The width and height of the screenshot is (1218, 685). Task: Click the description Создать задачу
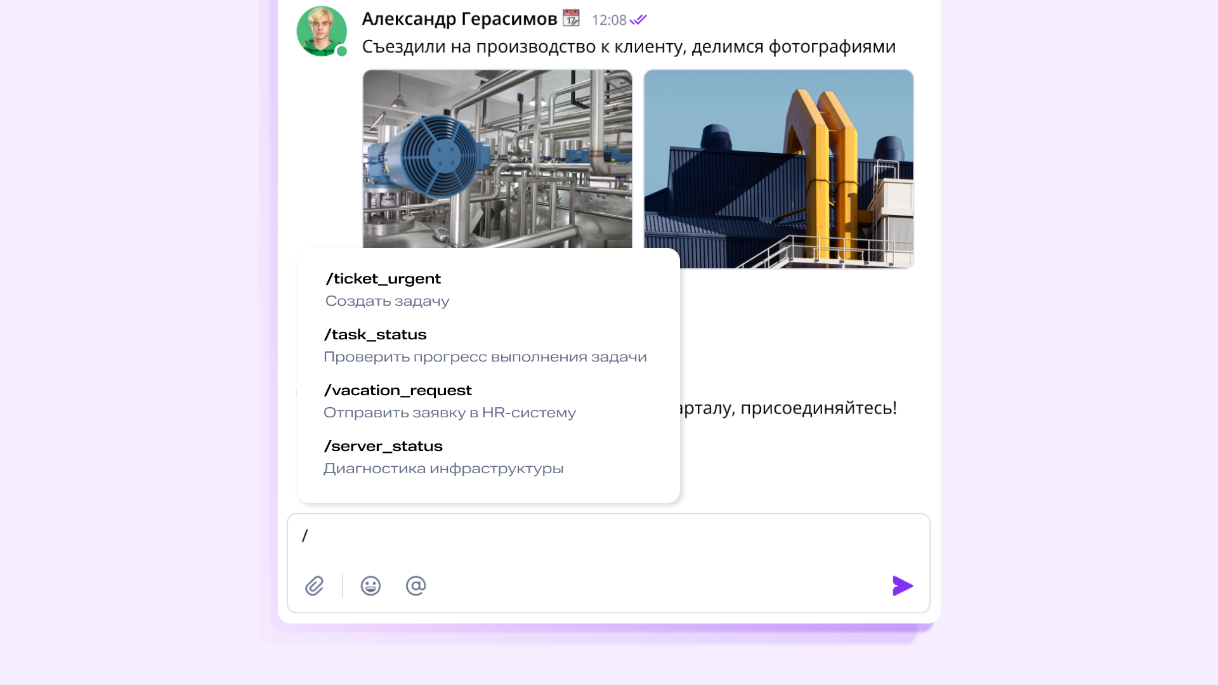pos(387,301)
